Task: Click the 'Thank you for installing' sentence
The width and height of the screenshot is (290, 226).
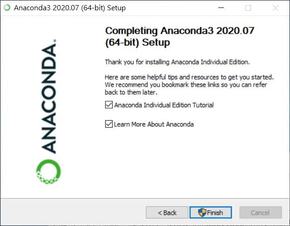Action: pyautogui.click(x=177, y=62)
